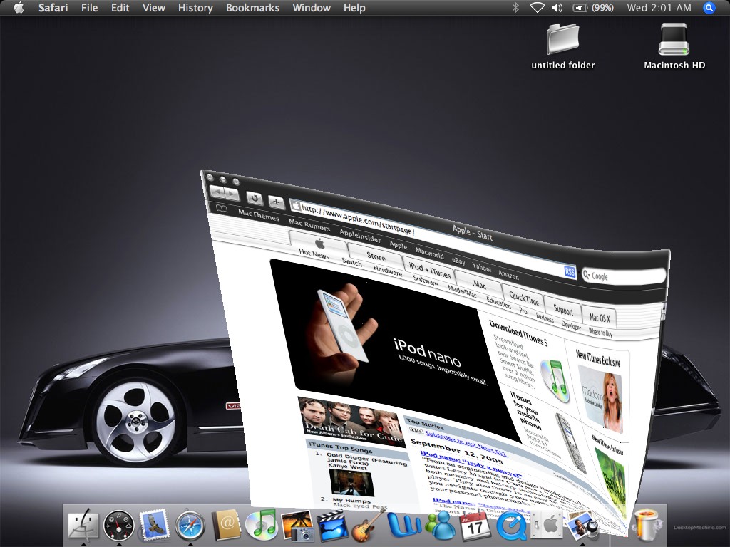This screenshot has height=547, width=730.
Task: Open Address Book in the Dock
Action: click(x=226, y=526)
